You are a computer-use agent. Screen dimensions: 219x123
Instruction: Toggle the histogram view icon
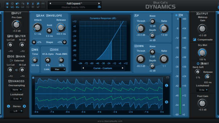pos(23,7)
